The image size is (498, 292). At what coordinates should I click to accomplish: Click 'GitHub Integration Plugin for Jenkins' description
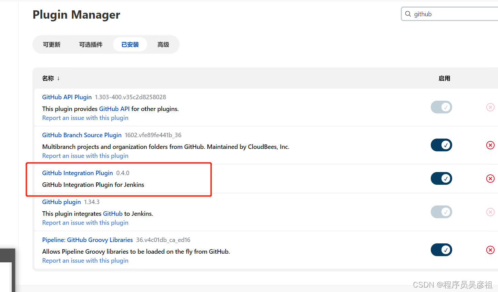(x=93, y=185)
